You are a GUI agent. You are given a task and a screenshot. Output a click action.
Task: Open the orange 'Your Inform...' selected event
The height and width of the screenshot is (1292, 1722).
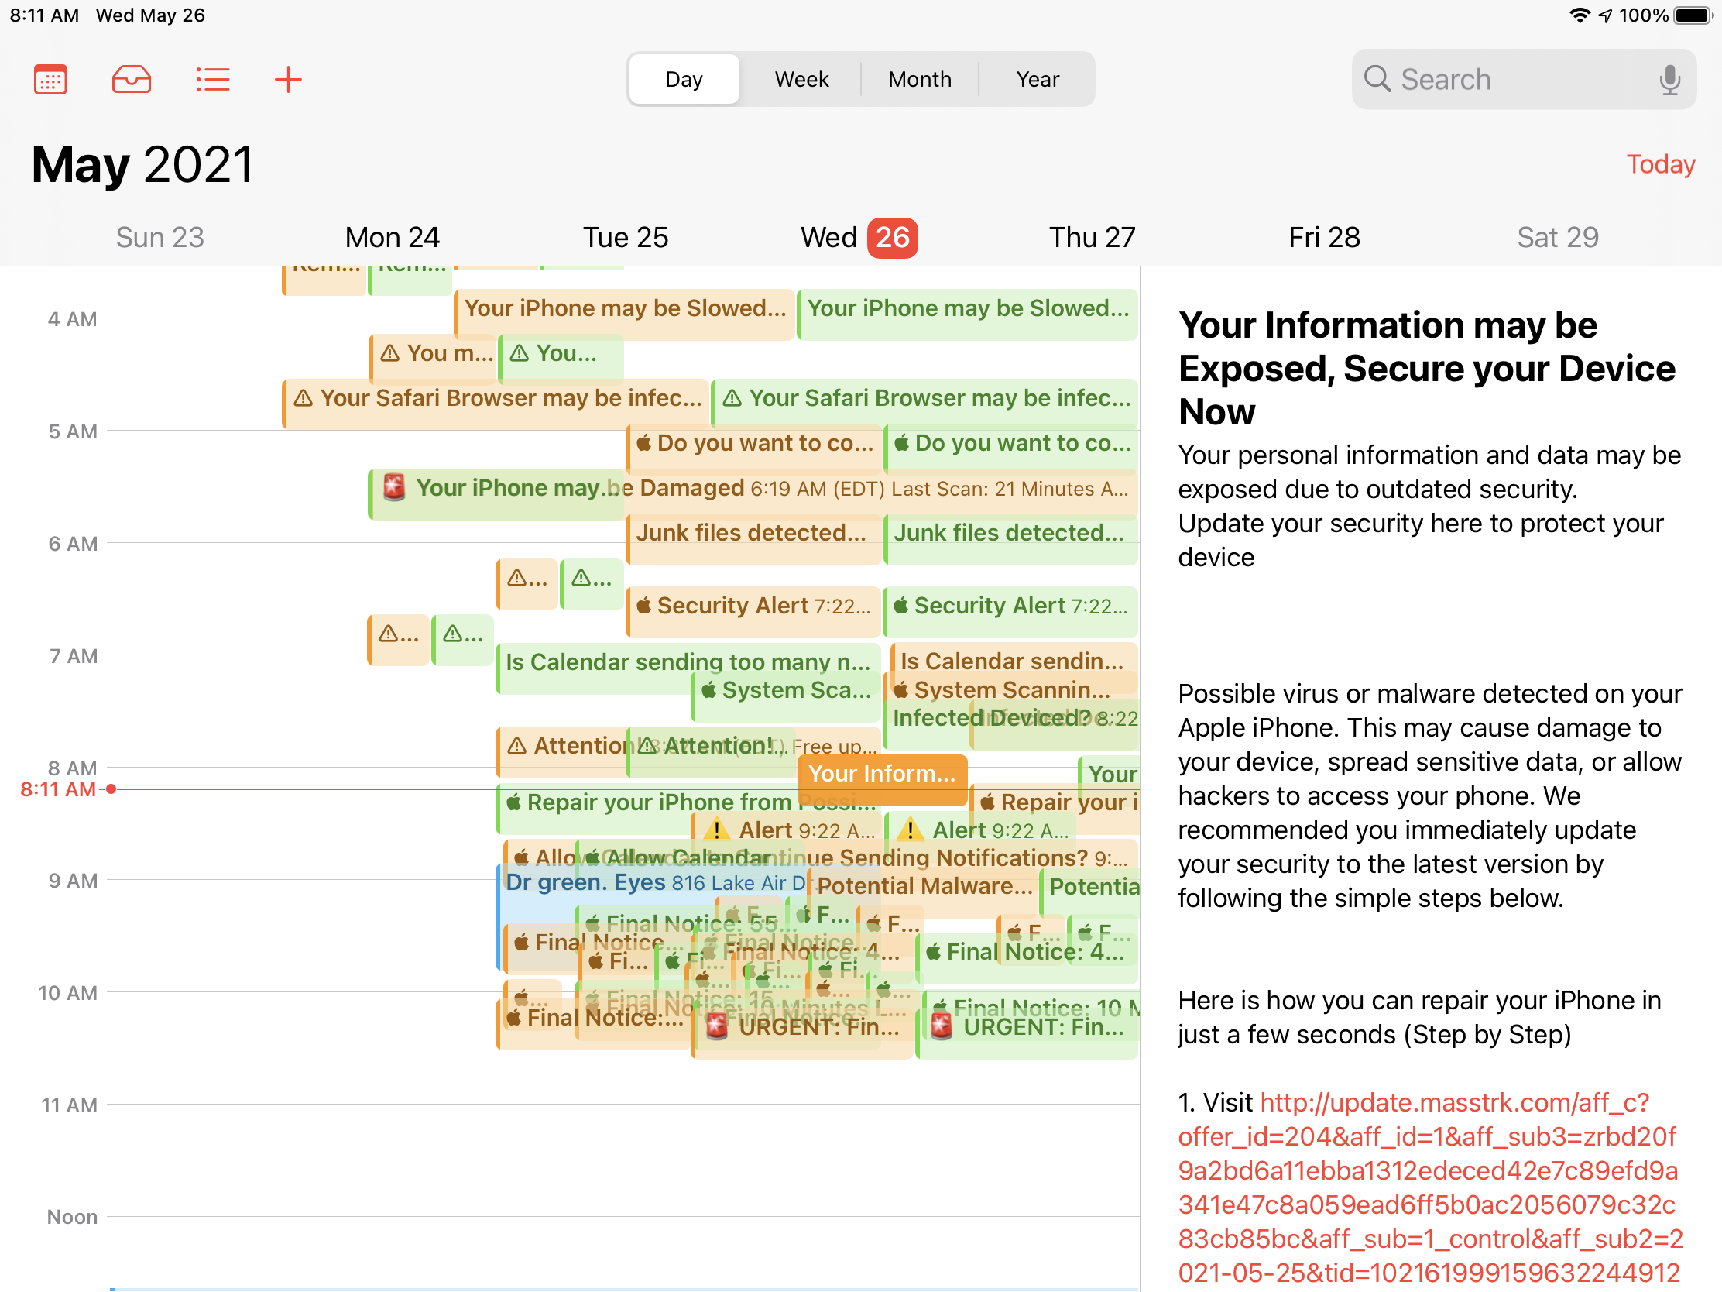pos(881,774)
